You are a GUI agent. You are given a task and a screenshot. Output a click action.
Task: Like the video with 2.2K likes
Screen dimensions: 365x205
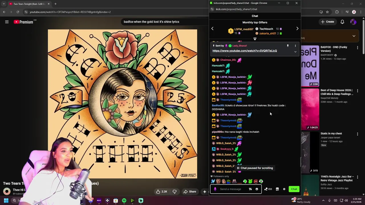pos(161,192)
